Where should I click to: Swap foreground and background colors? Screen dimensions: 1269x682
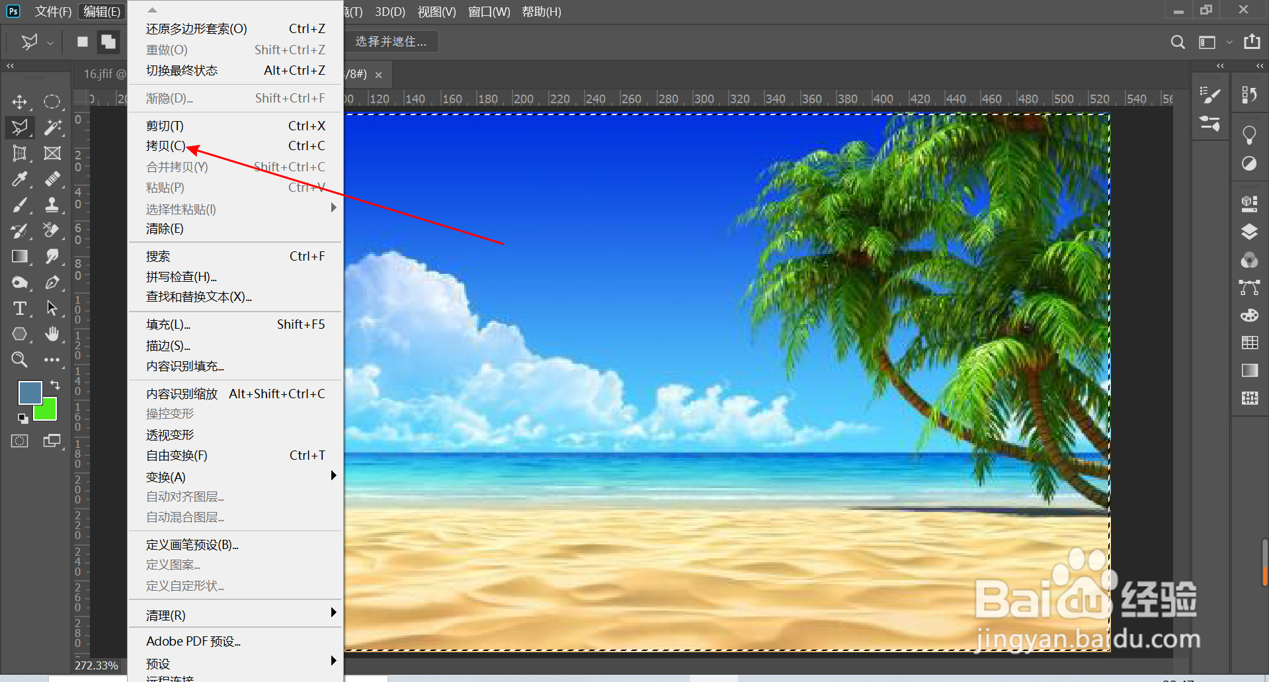[56, 385]
